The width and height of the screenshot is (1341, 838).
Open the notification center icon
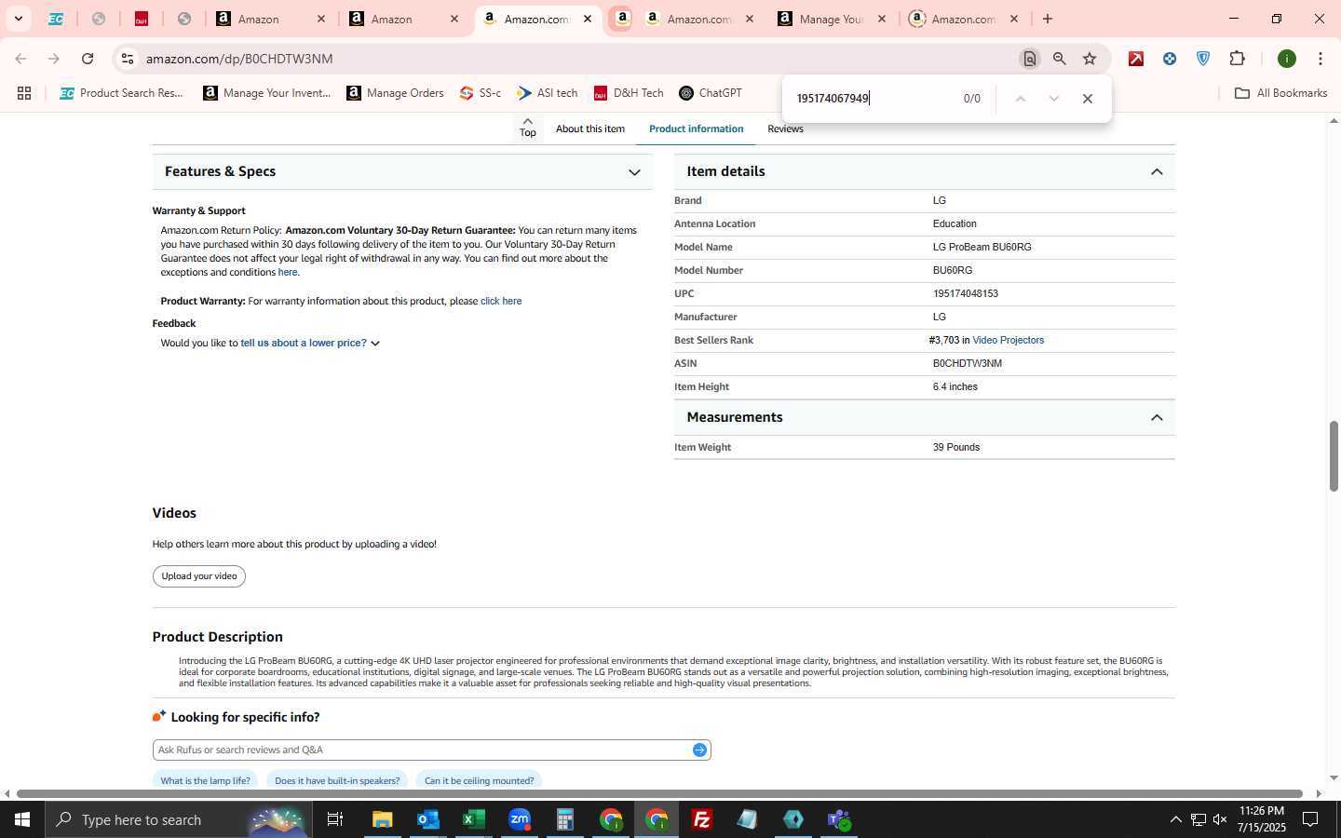click(1310, 819)
